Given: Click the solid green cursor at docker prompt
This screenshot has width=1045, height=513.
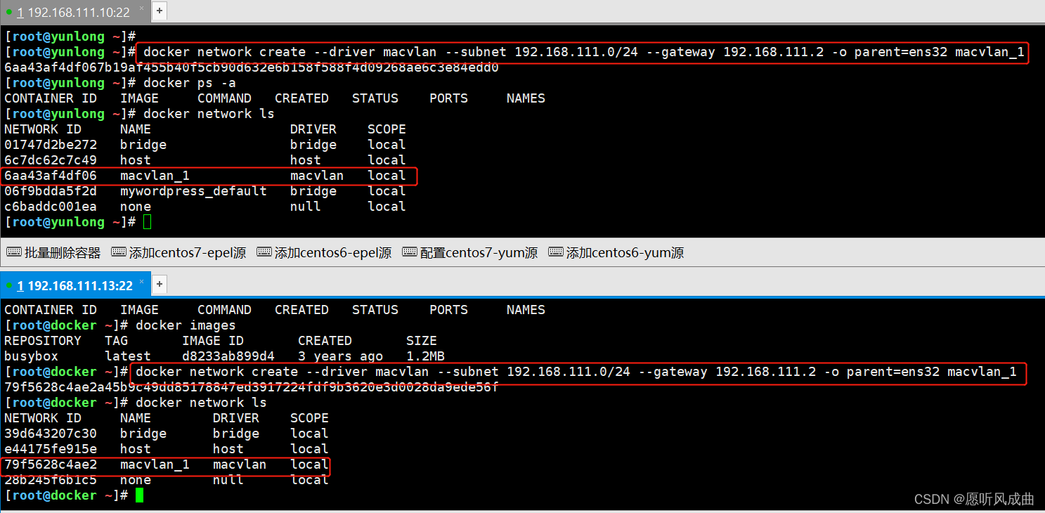Looking at the screenshot, I should (x=139, y=495).
